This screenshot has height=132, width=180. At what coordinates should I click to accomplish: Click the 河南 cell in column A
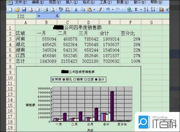[26, 39]
